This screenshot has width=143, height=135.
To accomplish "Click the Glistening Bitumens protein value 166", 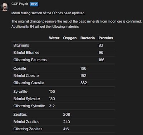I will [x=101, y=60].
